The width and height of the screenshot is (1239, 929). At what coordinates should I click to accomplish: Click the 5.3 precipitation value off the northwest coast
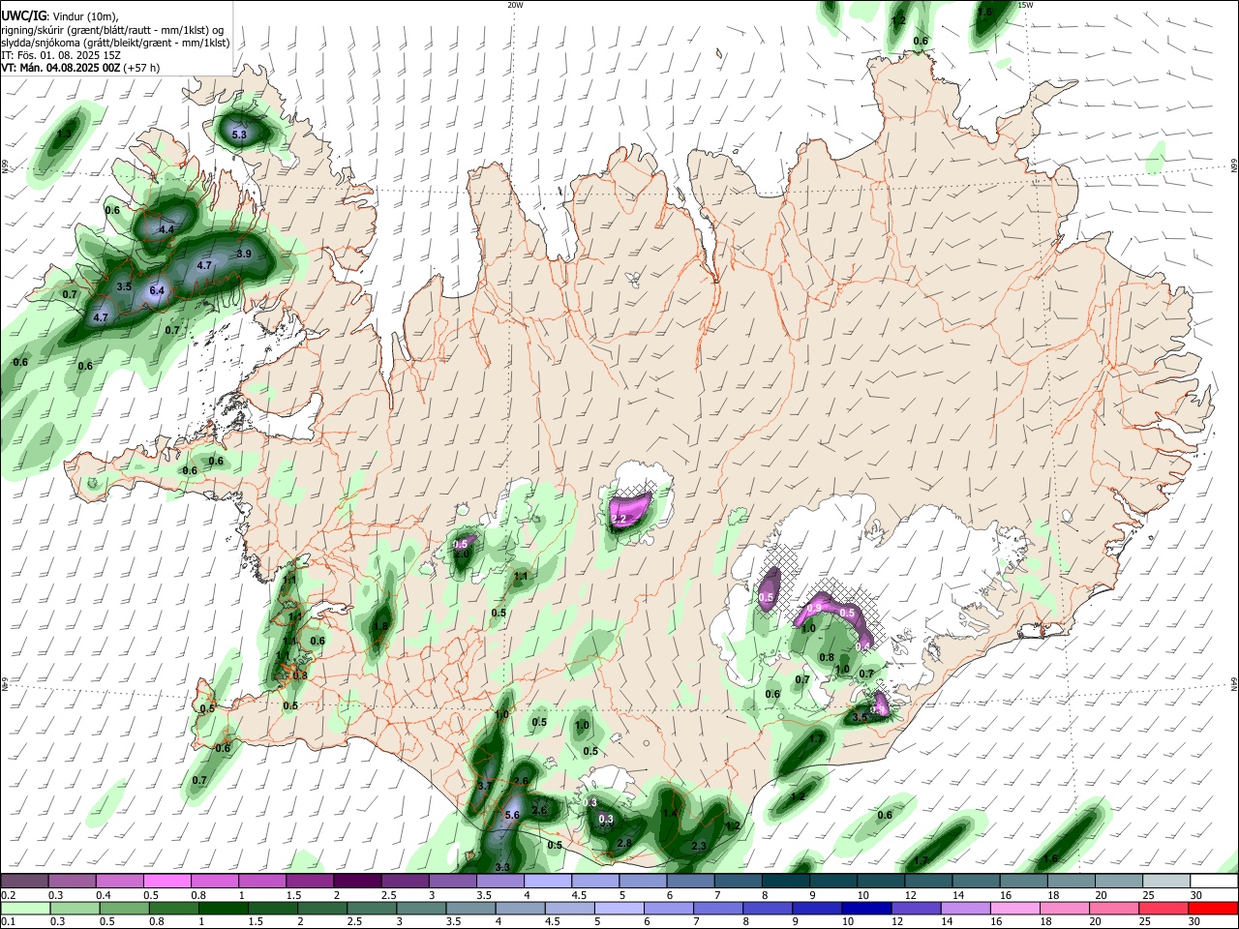[x=239, y=135]
